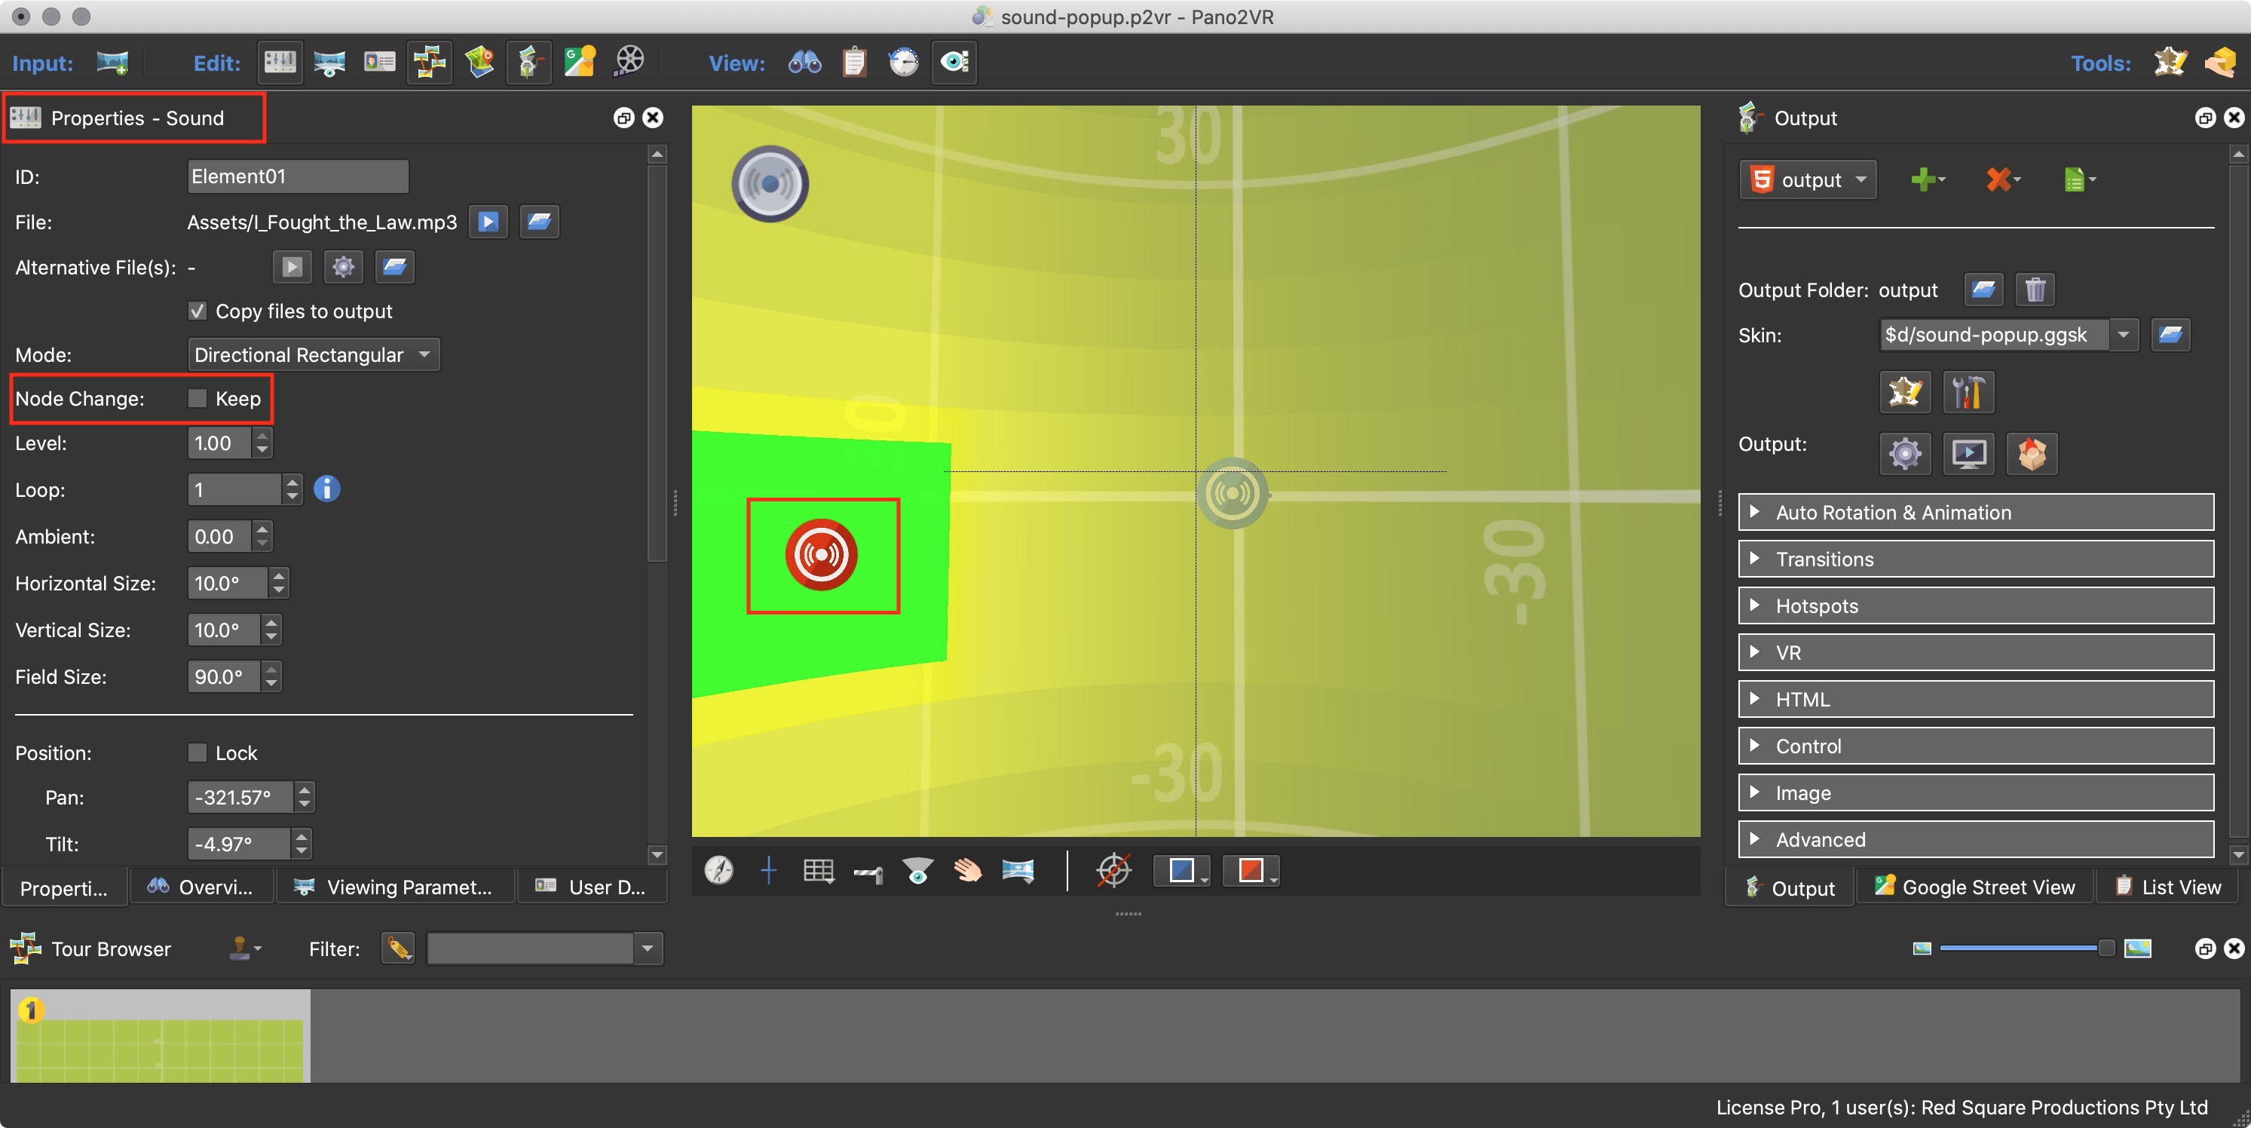Switch to the List View tab

[x=2169, y=887]
